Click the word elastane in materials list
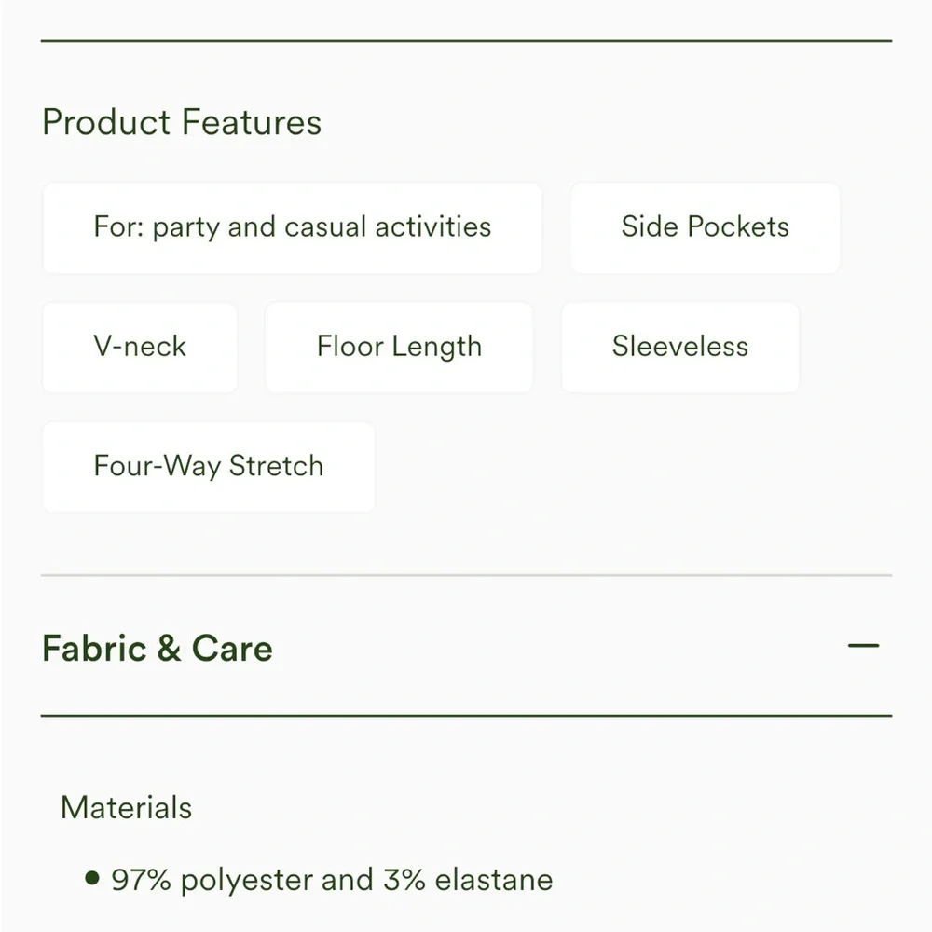The height and width of the screenshot is (932, 932). 494,880
